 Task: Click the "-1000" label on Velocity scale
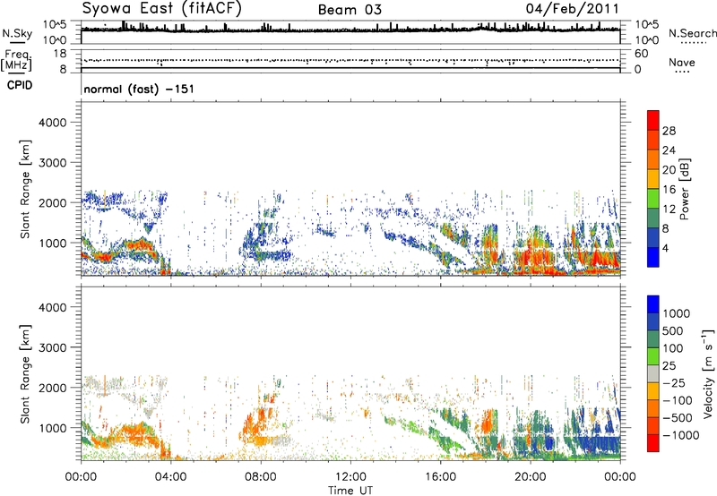click(680, 435)
